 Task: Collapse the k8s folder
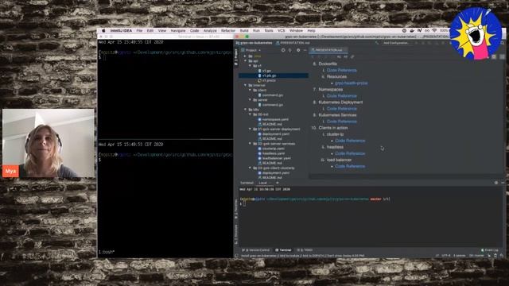click(246, 110)
